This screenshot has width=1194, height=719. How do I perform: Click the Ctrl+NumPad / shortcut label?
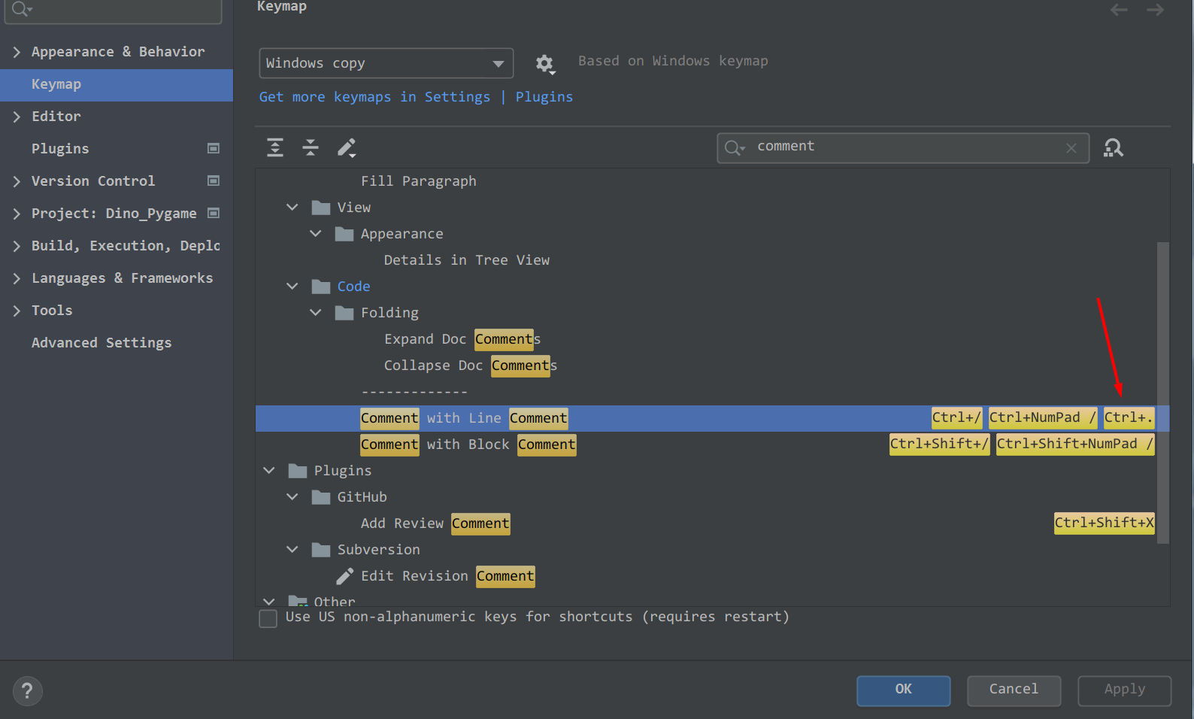coord(1043,418)
